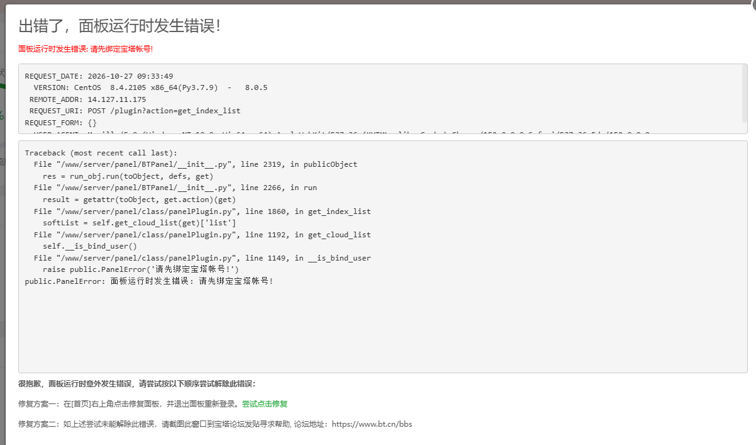The image size is (756, 445).
Task: Click the REQUEST_FORM: {} line
Action: 61,123
